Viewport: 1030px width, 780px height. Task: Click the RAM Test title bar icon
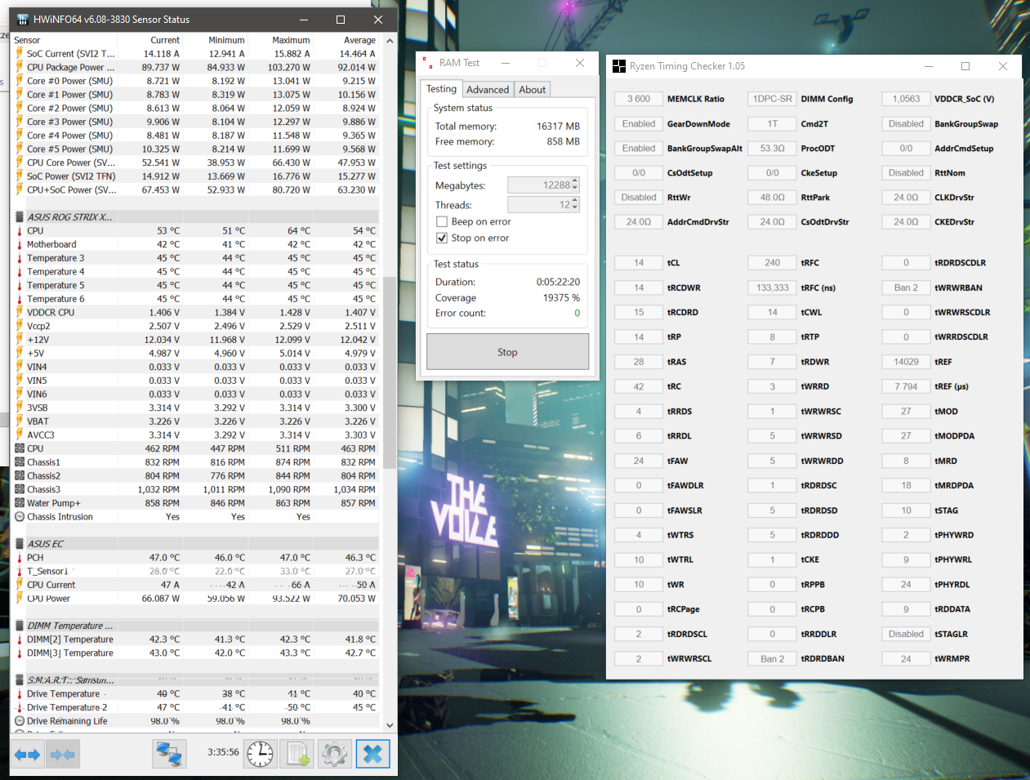pos(427,63)
